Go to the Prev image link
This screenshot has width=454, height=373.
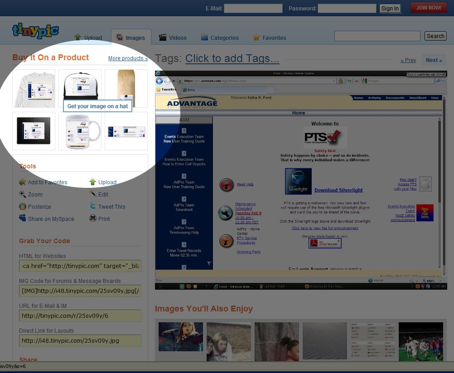(x=408, y=60)
